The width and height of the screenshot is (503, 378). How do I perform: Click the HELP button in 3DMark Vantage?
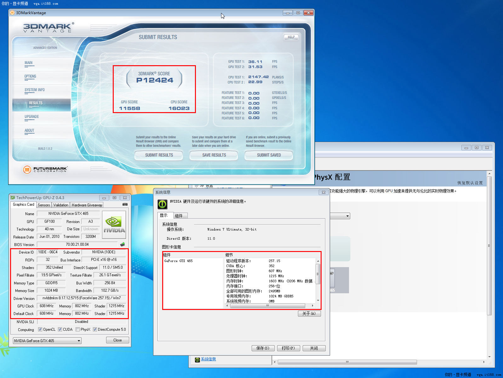pyautogui.click(x=291, y=37)
